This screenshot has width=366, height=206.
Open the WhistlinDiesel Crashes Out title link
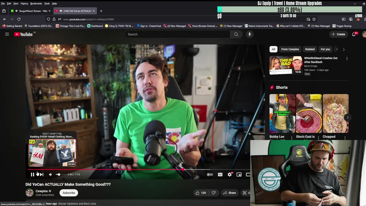tap(321, 60)
